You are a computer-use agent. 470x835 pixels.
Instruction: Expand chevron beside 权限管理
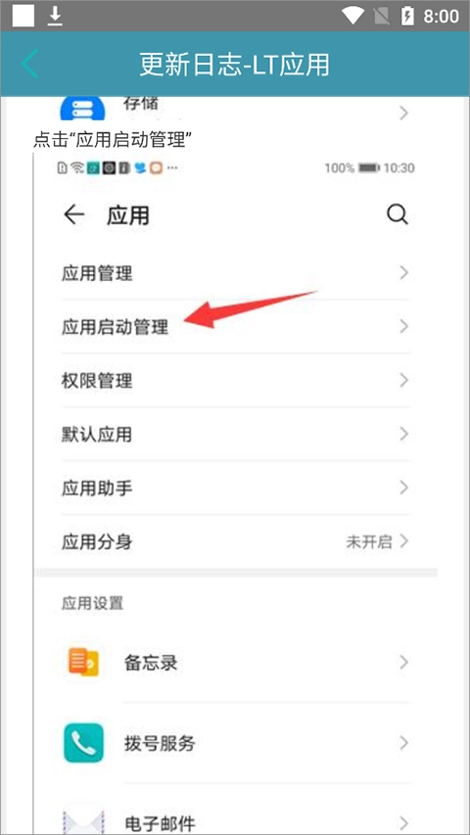click(x=404, y=380)
